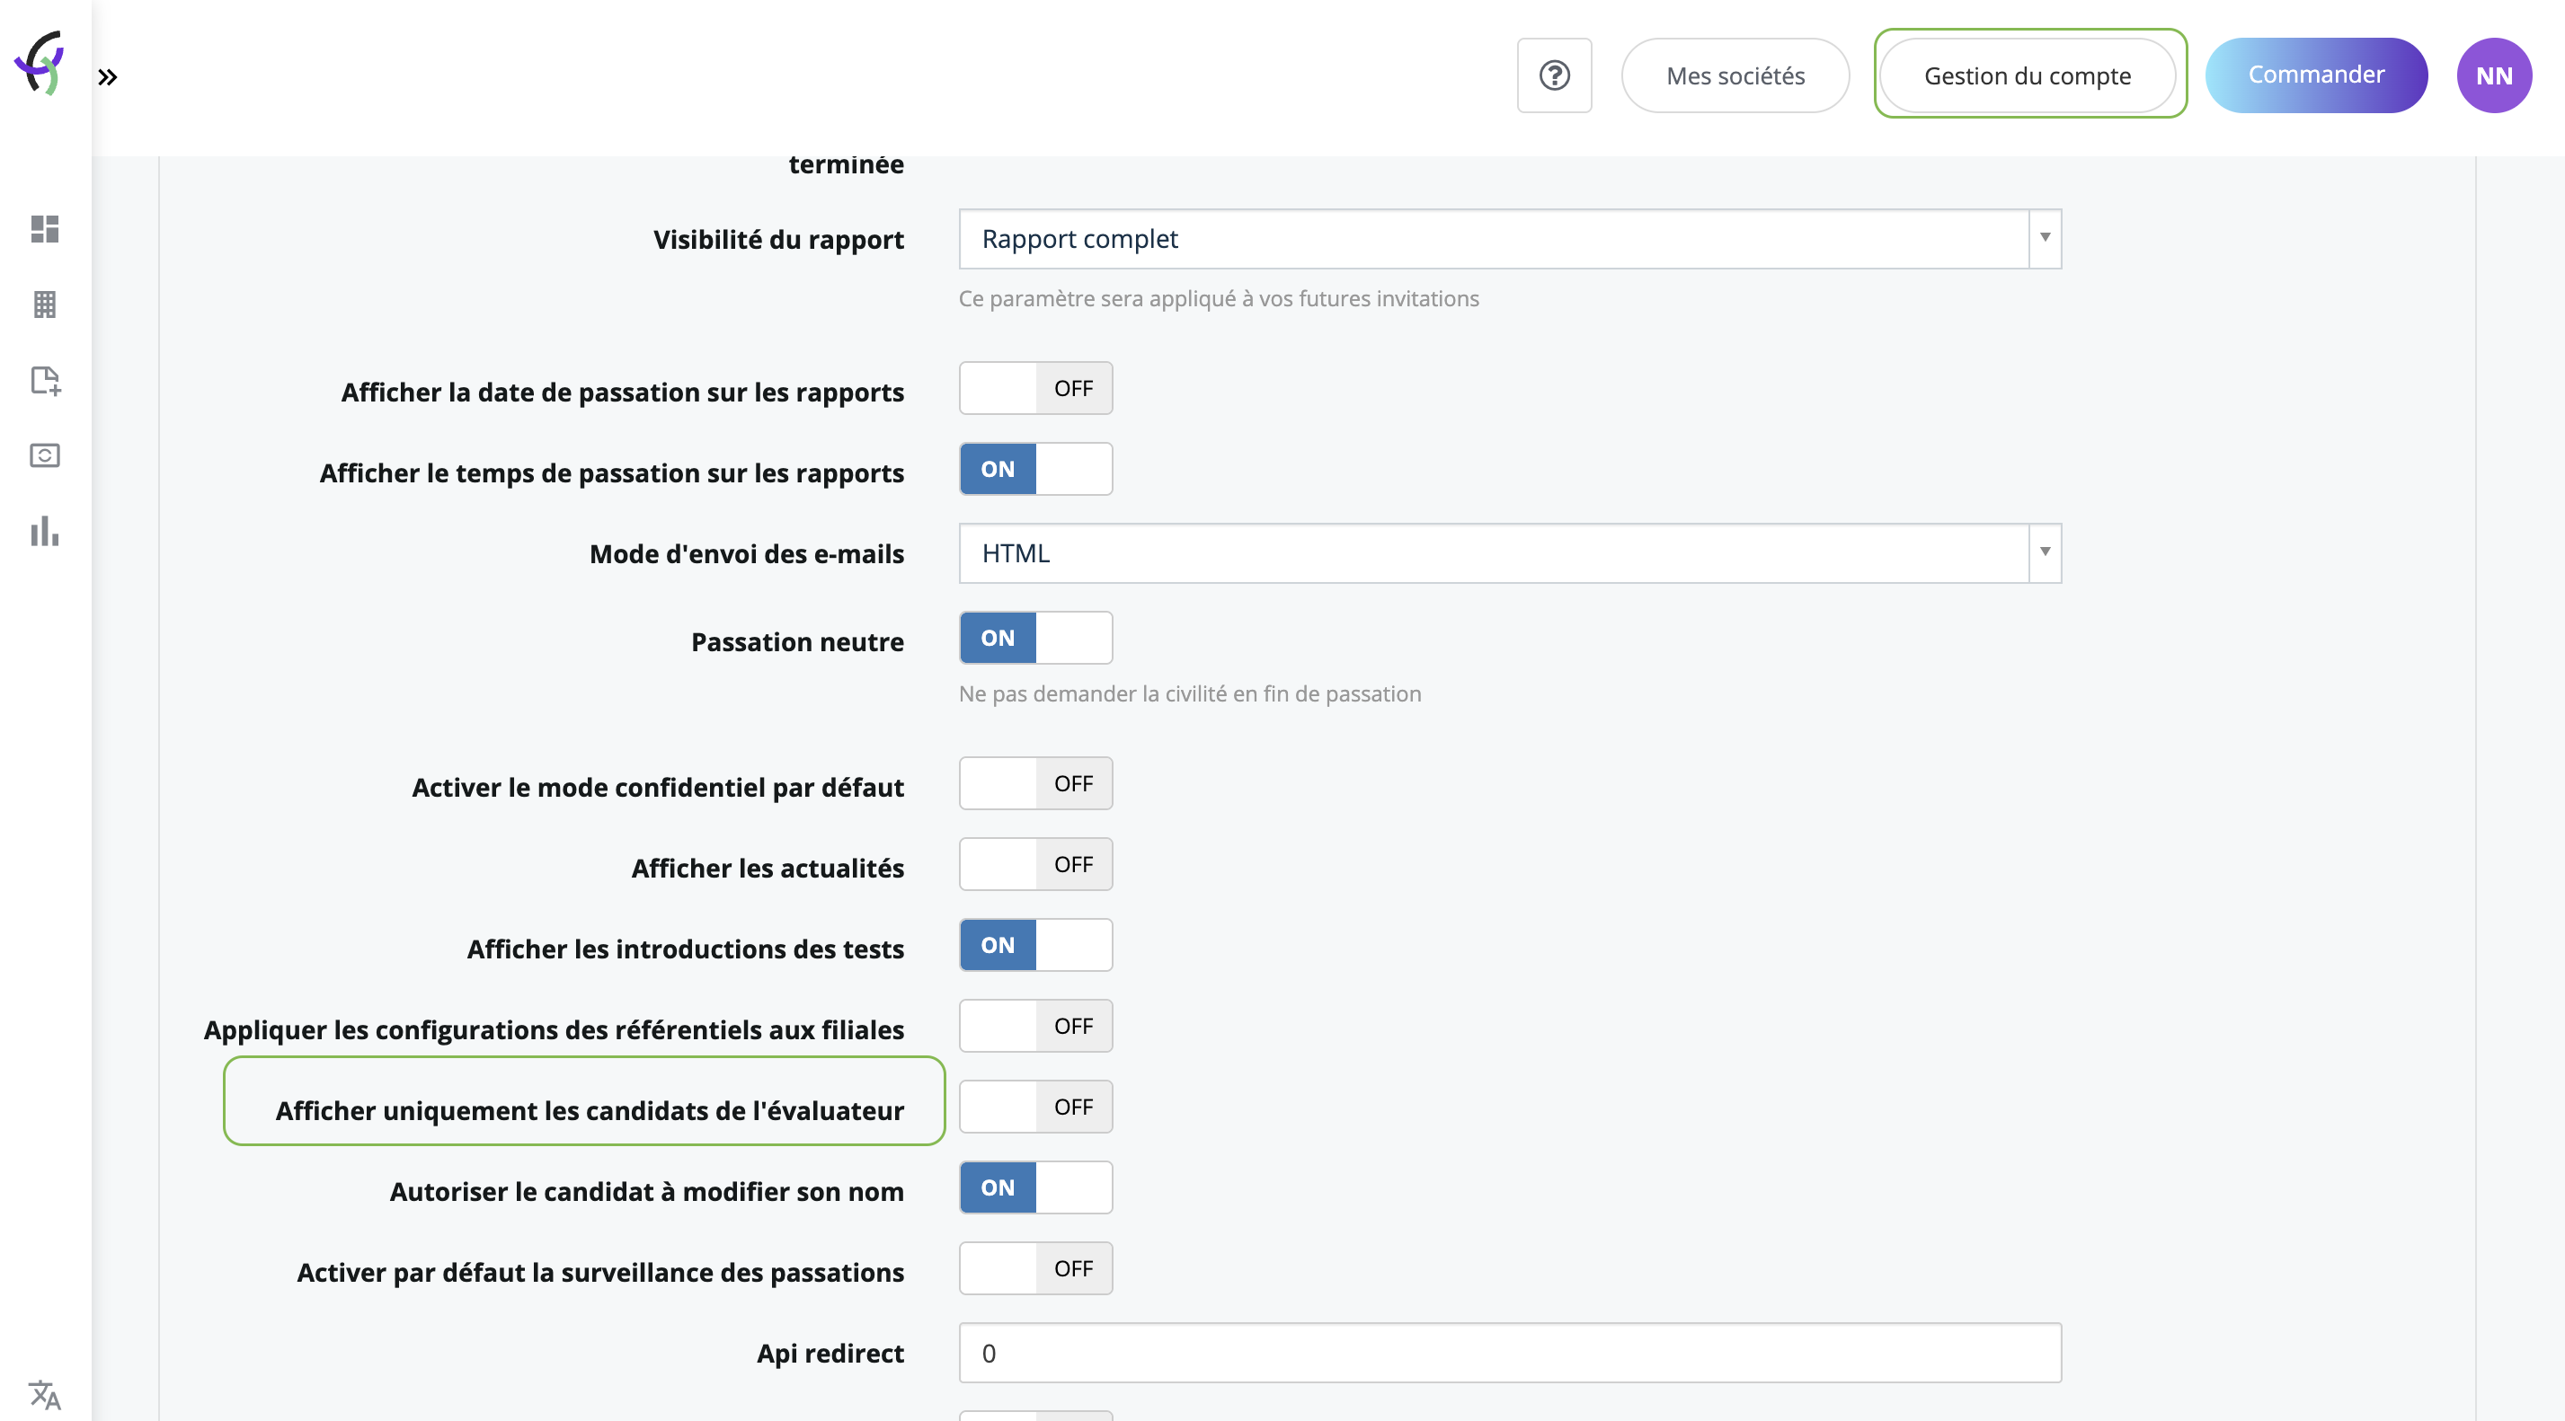Click text Ne pas demander la civilité
The image size is (2565, 1421).
pos(1190,693)
